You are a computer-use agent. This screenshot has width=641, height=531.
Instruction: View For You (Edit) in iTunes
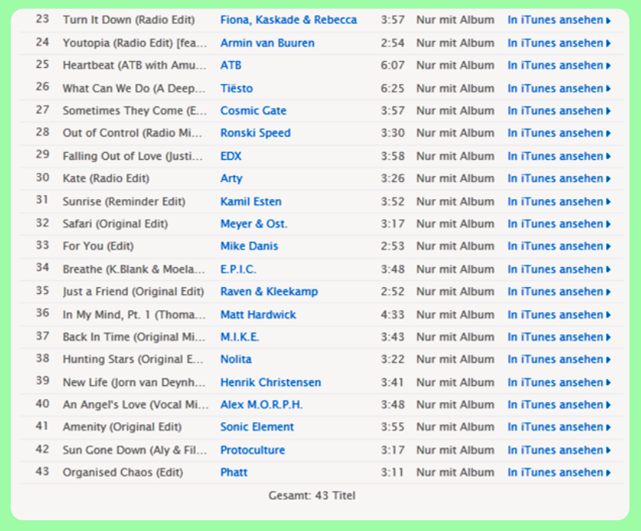coord(558,246)
